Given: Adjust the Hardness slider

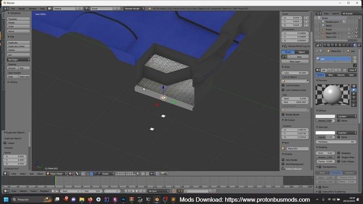Looking at the screenshot, I should tap(336, 142).
